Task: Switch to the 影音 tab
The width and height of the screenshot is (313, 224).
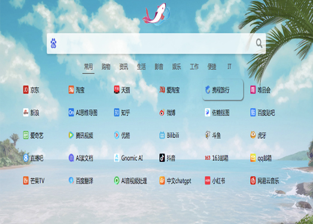Action: [x=159, y=66]
